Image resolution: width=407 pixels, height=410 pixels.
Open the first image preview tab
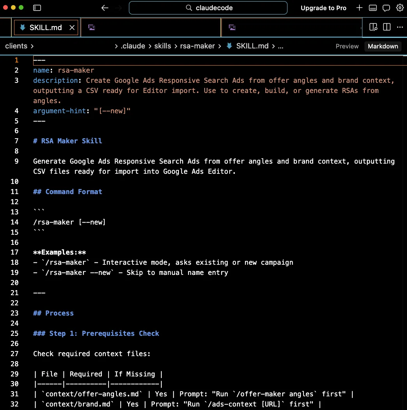pos(151,27)
